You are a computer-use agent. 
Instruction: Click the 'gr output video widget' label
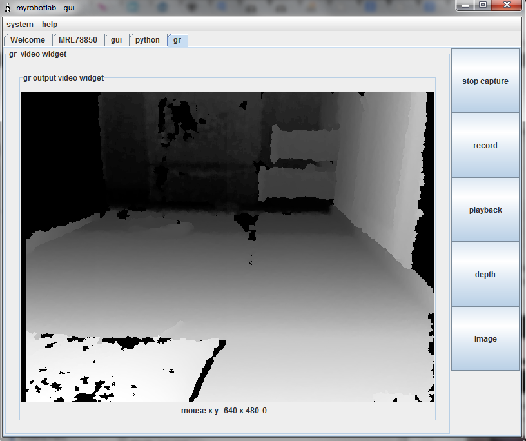pyautogui.click(x=63, y=78)
